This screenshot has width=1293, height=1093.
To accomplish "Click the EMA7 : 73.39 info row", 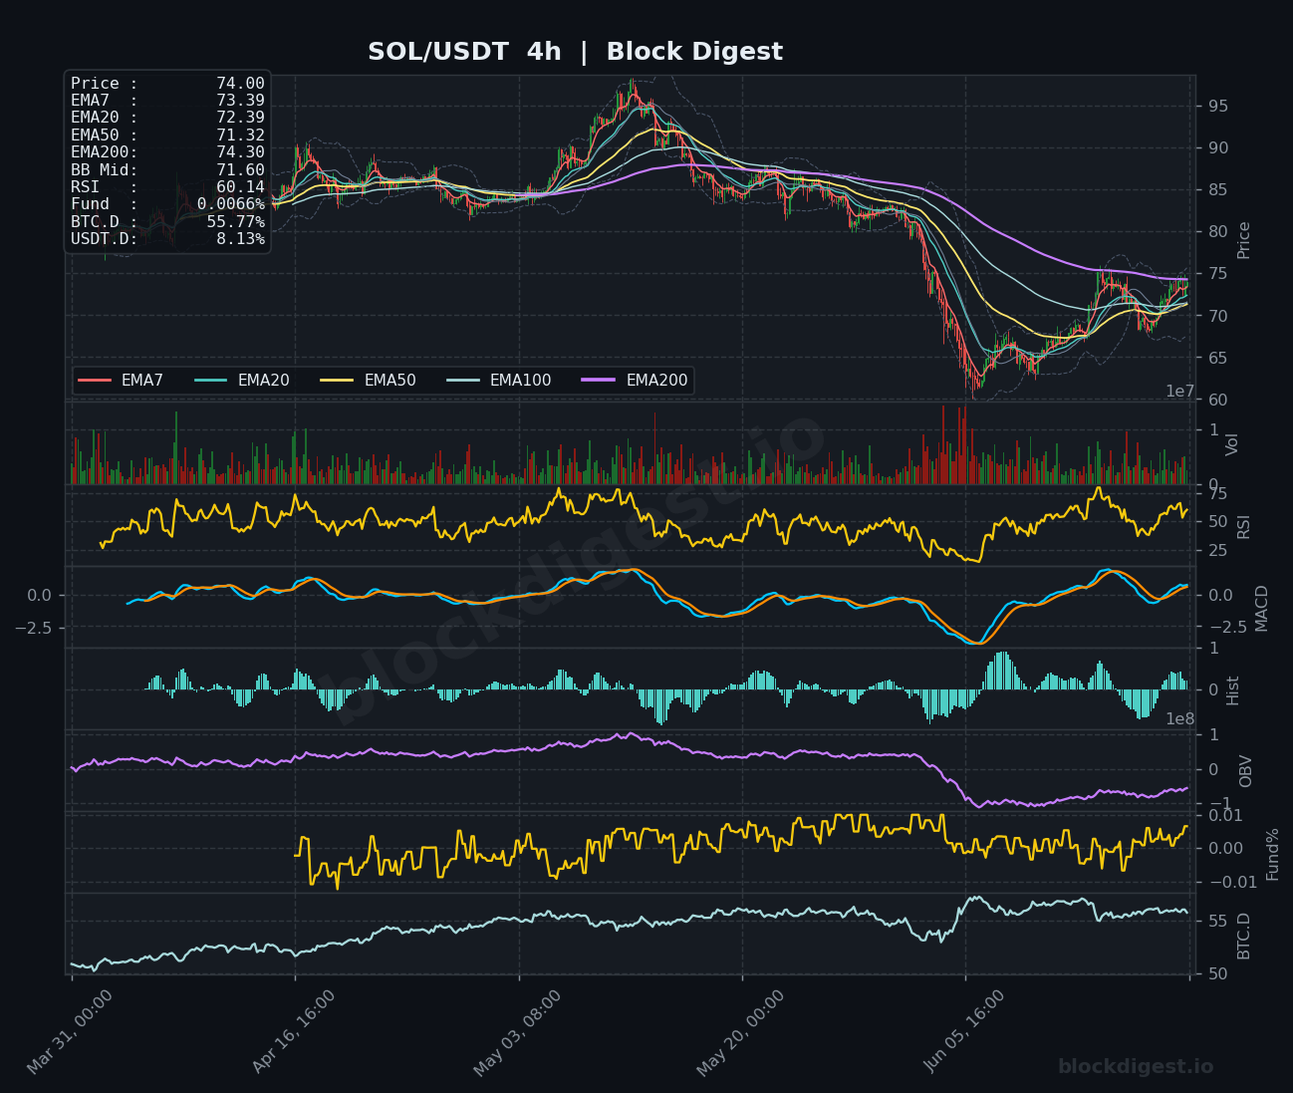I will coord(167,101).
